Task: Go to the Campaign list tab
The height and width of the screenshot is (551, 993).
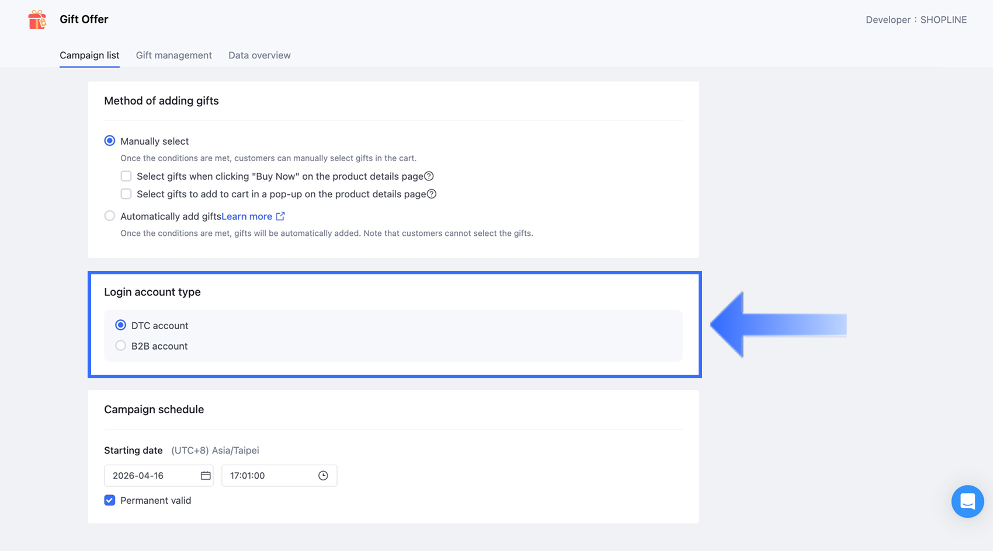Action: pyautogui.click(x=89, y=55)
